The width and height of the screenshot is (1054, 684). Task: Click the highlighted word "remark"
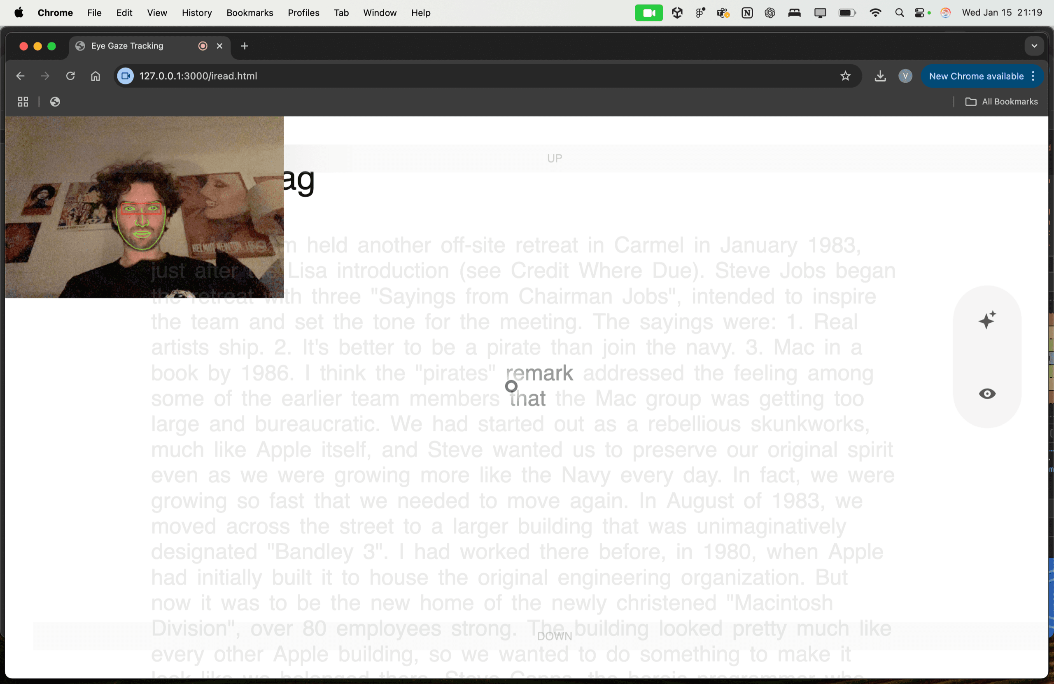(539, 373)
